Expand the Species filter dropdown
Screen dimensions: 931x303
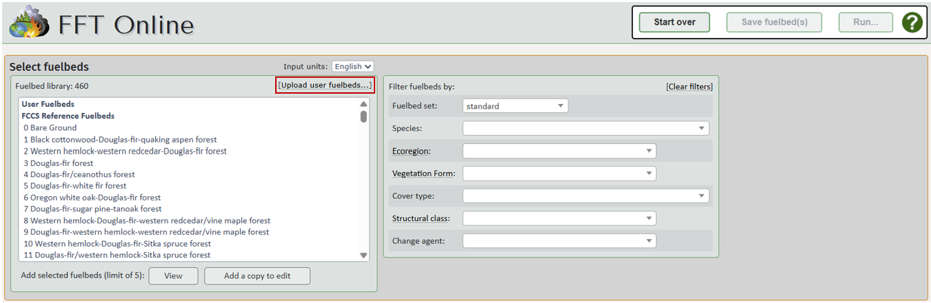point(585,128)
